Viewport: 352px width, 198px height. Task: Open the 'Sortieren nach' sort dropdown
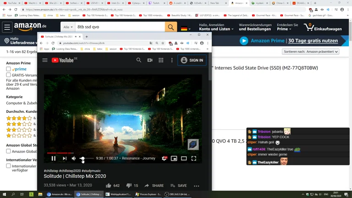pyautogui.click(x=310, y=52)
